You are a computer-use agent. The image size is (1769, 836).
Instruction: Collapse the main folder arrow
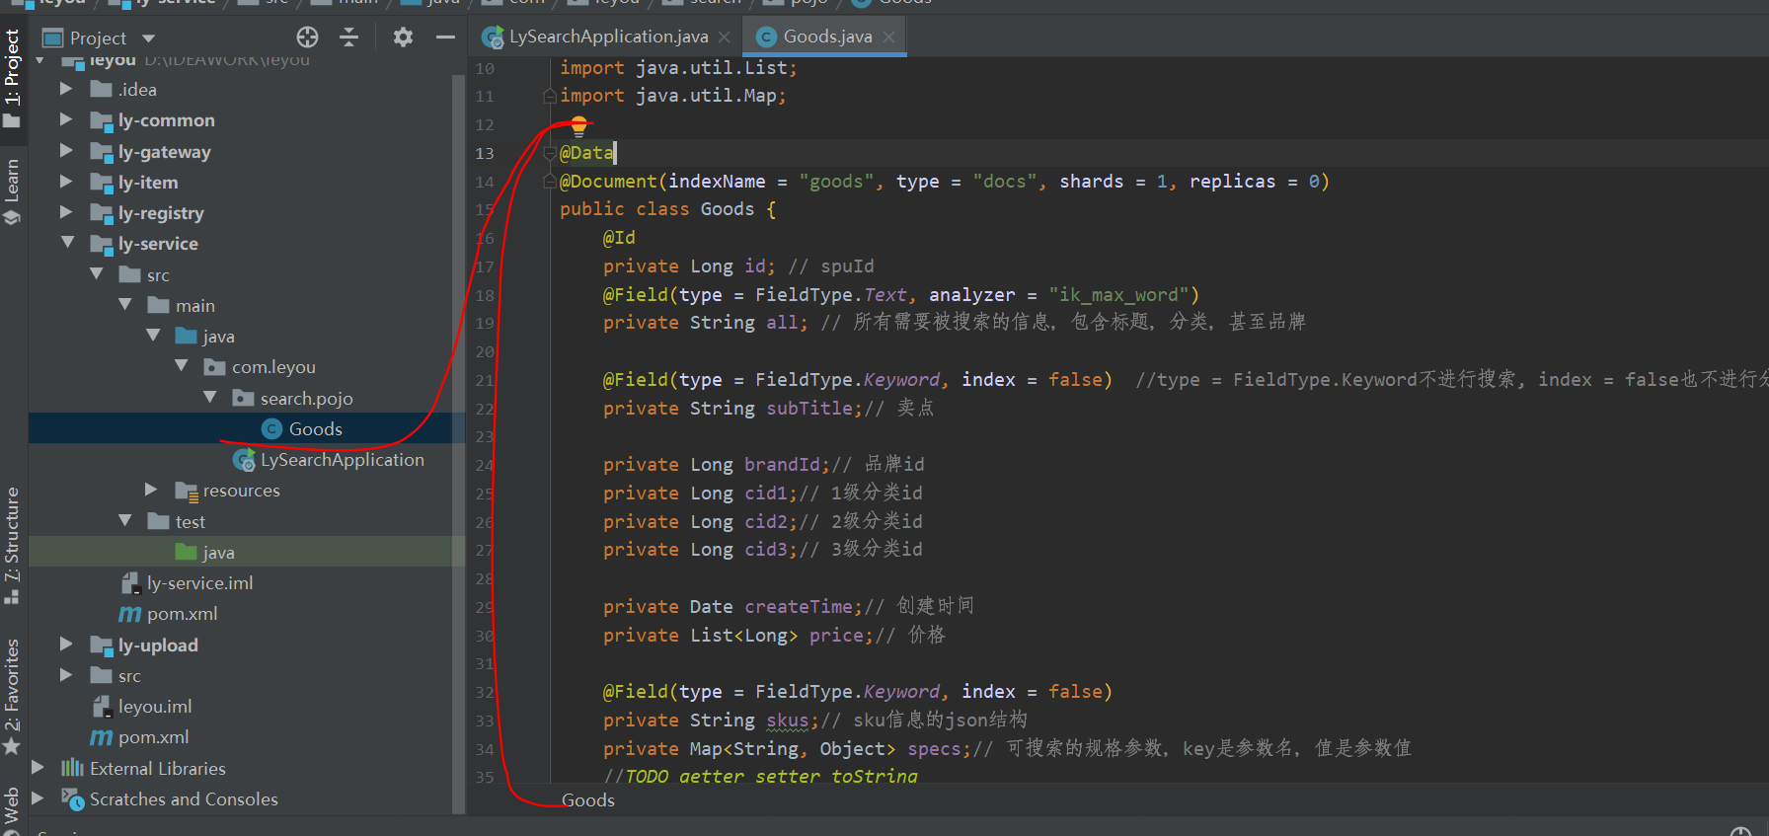tap(124, 305)
